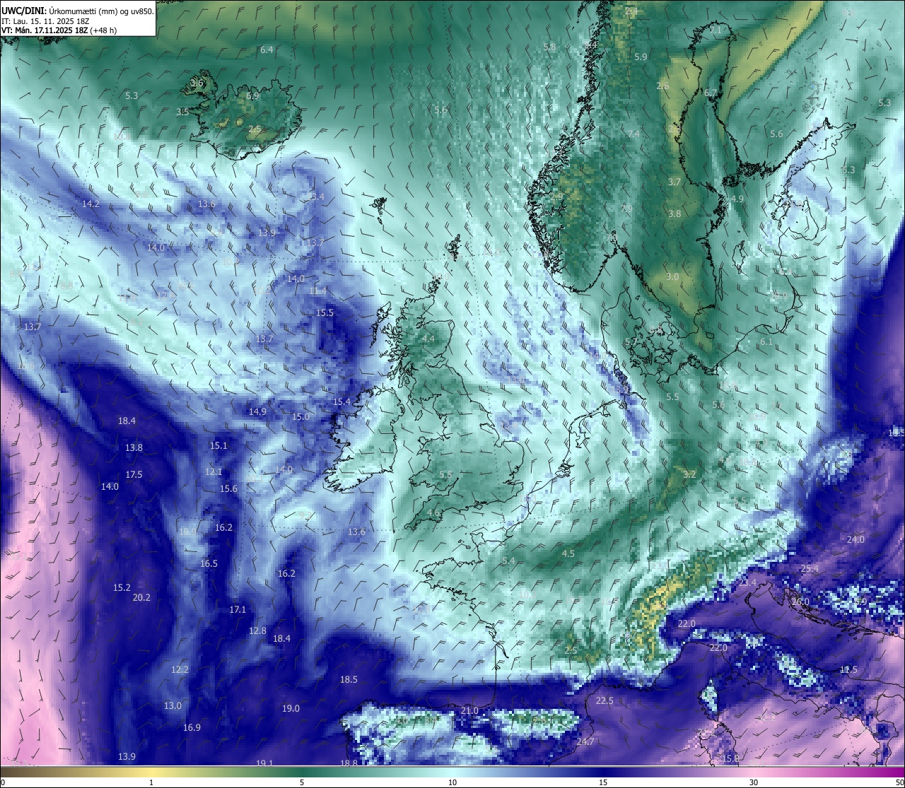
Task: Click the 5.9 value over northern Norway
Action: tap(641, 57)
